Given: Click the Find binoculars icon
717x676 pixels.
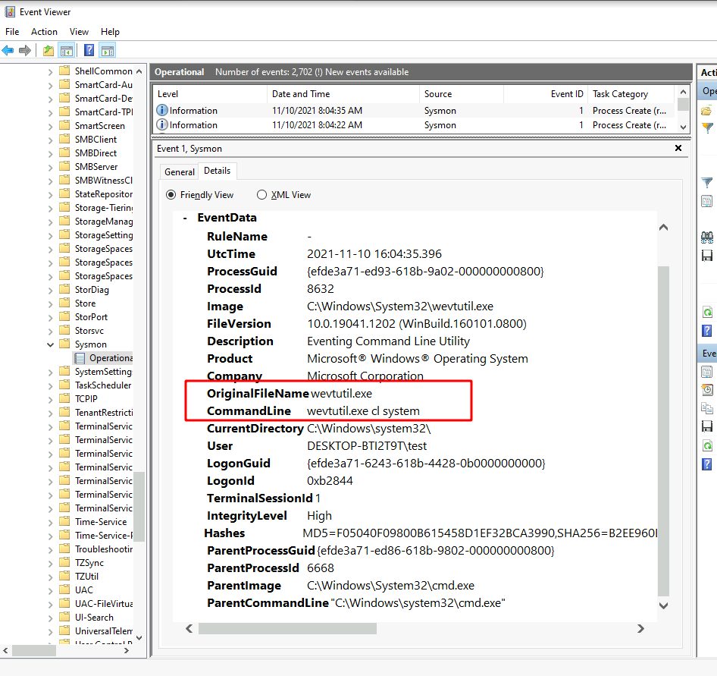Looking at the screenshot, I should click(707, 237).
